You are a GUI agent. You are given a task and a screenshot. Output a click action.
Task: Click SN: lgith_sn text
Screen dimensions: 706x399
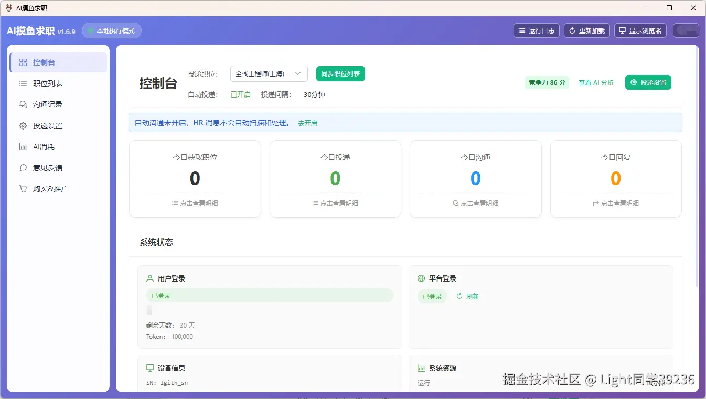tap(167, 383)
